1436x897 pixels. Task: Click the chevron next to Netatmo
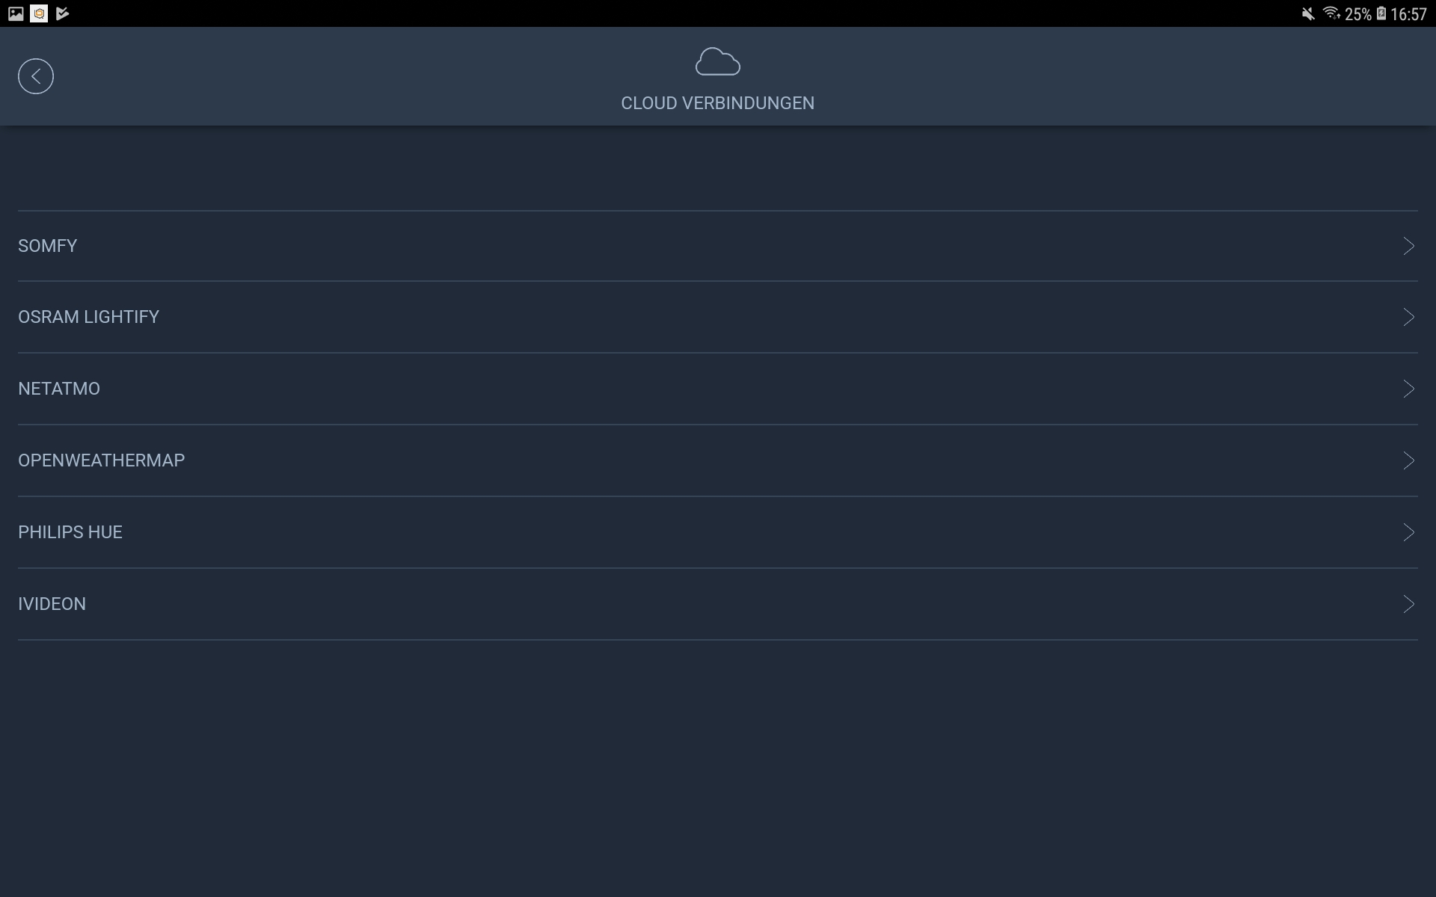pos(1408,389)
